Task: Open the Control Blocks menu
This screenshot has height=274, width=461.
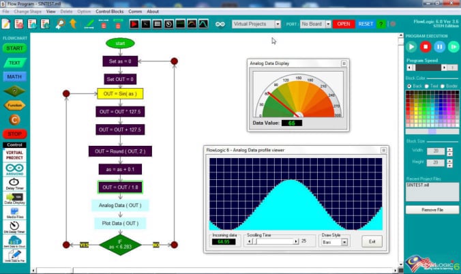Action: 109,12
